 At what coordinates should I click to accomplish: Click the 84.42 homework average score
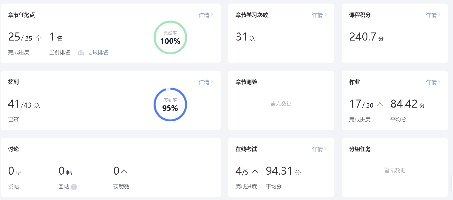pyautogui.click(x=404, y=104)
